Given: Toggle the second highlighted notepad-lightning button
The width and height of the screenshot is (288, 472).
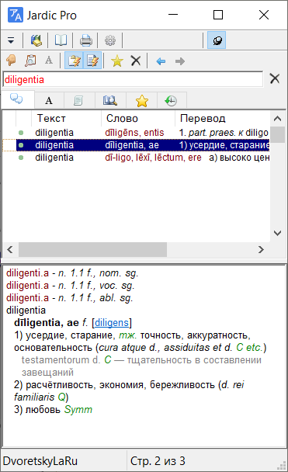Looking at the screenshot, I should [92, 61].
